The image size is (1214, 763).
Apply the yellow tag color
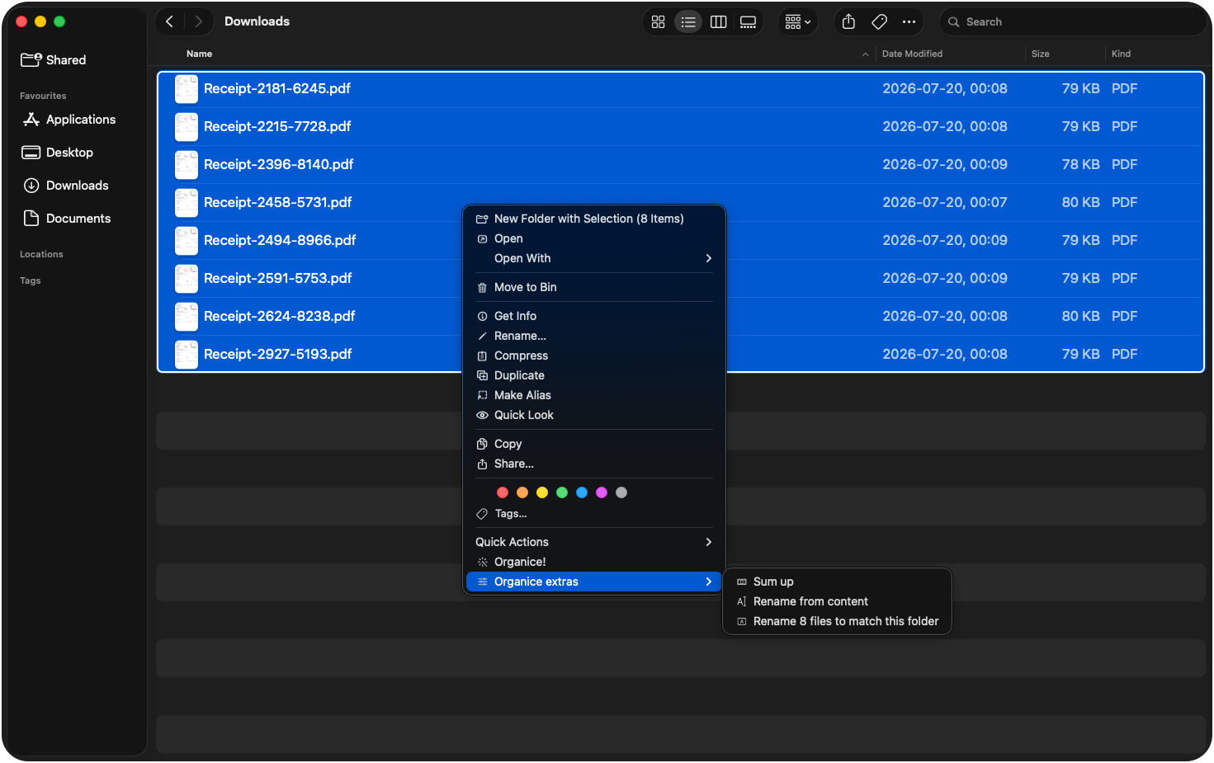pos(542,492)
